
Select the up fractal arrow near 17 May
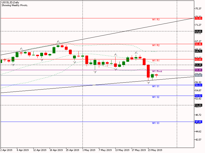pyautogui.click(x=136, y=53)
